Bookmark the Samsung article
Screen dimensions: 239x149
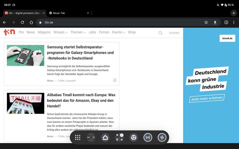(115, 80)
